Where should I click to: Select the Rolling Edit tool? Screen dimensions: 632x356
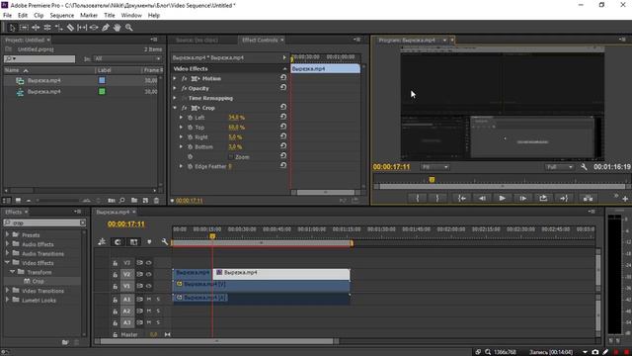47,28
